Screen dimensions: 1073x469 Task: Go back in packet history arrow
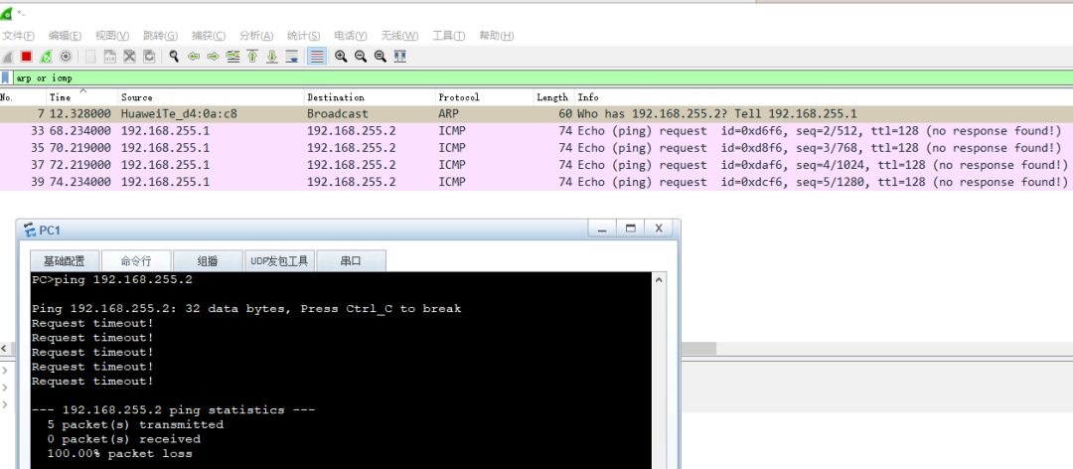coord(194,57)
